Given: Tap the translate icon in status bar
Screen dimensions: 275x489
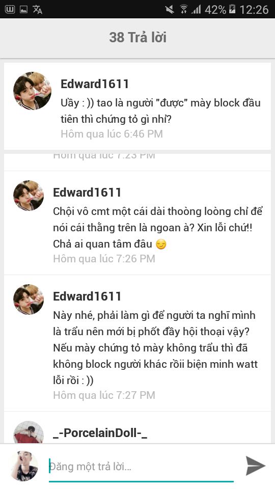Looking at the screenshot, I should click(37, 9).
